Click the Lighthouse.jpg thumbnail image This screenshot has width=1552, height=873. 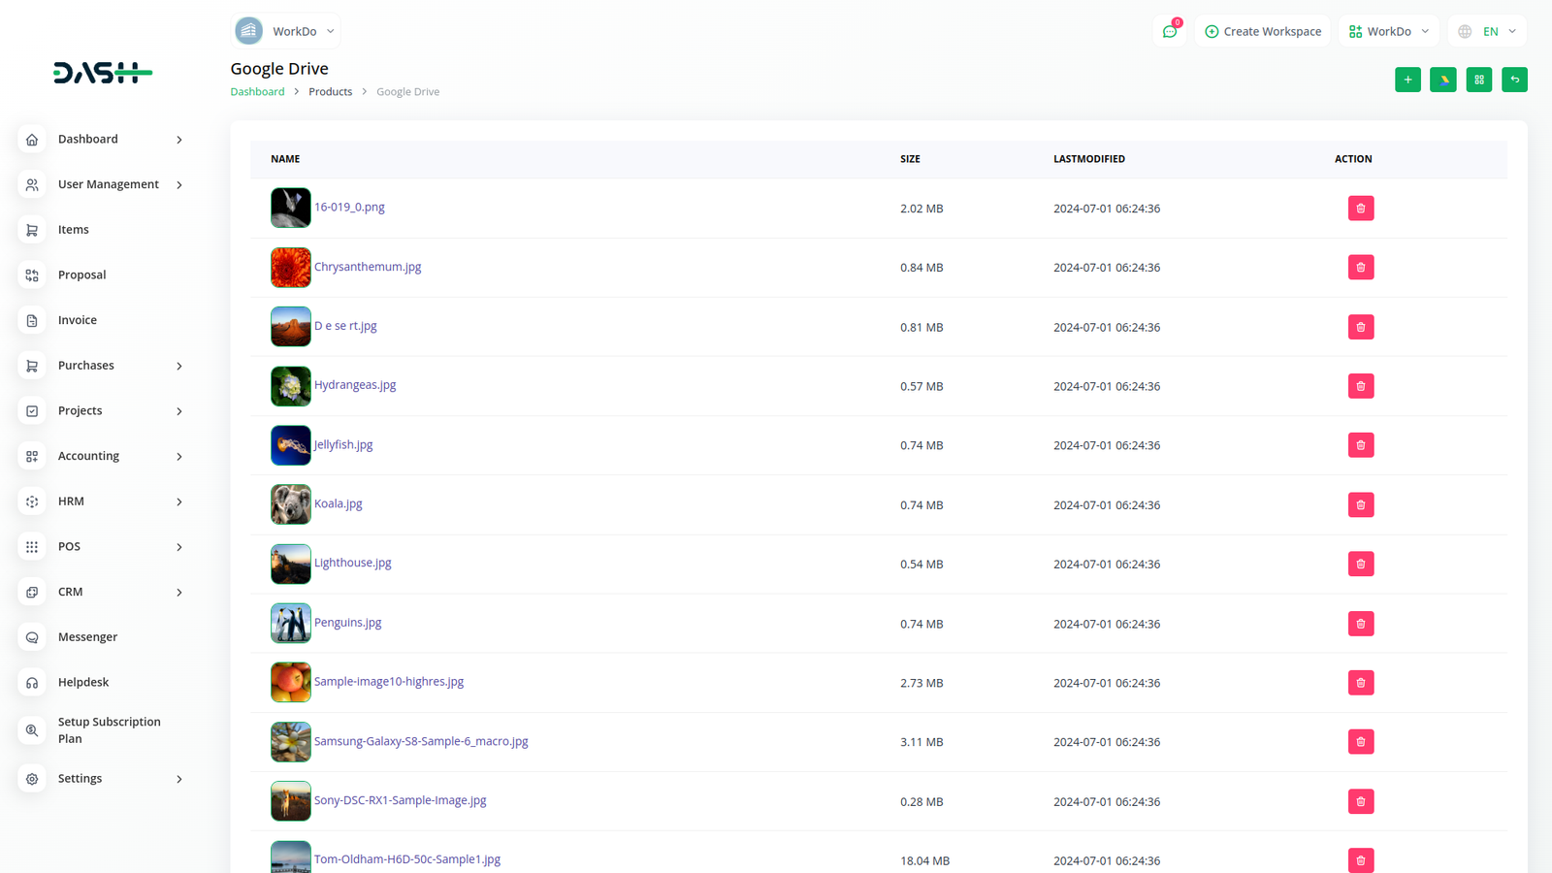(x=290, y=565)
